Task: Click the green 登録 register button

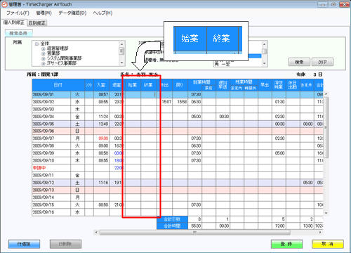Action: [x=286, y=244]
